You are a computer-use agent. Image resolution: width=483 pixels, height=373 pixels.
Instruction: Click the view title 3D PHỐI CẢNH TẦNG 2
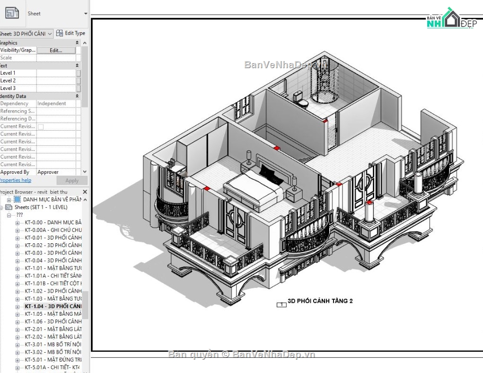click(320, 301)
